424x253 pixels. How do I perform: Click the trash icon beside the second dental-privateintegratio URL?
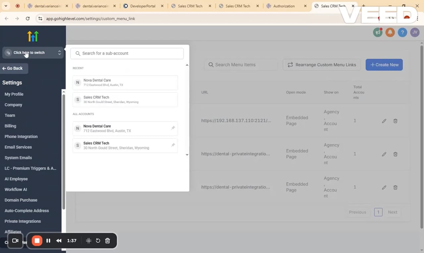[395, 154]
